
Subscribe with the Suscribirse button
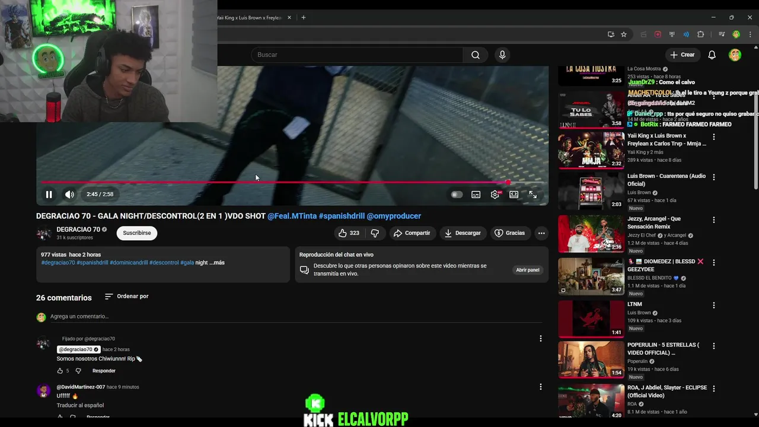(x=137, y=233)
